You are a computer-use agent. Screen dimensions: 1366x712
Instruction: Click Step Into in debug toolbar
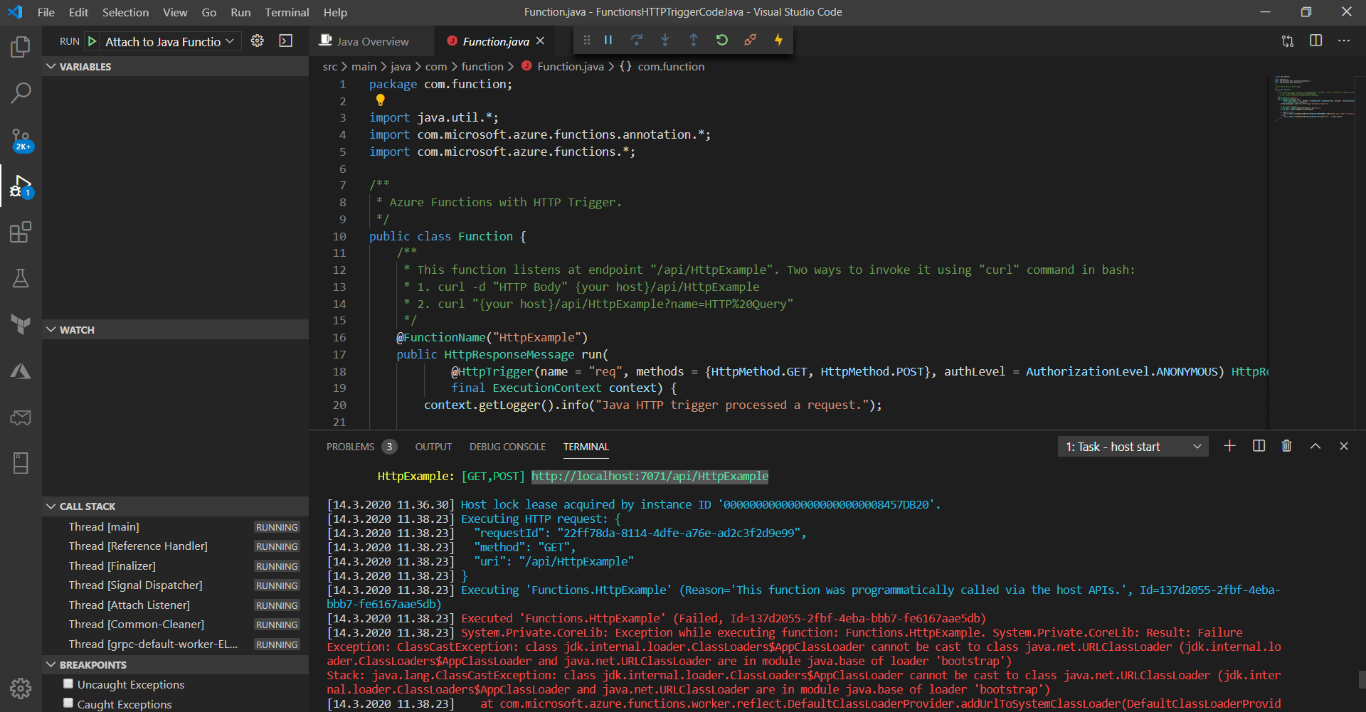click(x=665, y=40)
